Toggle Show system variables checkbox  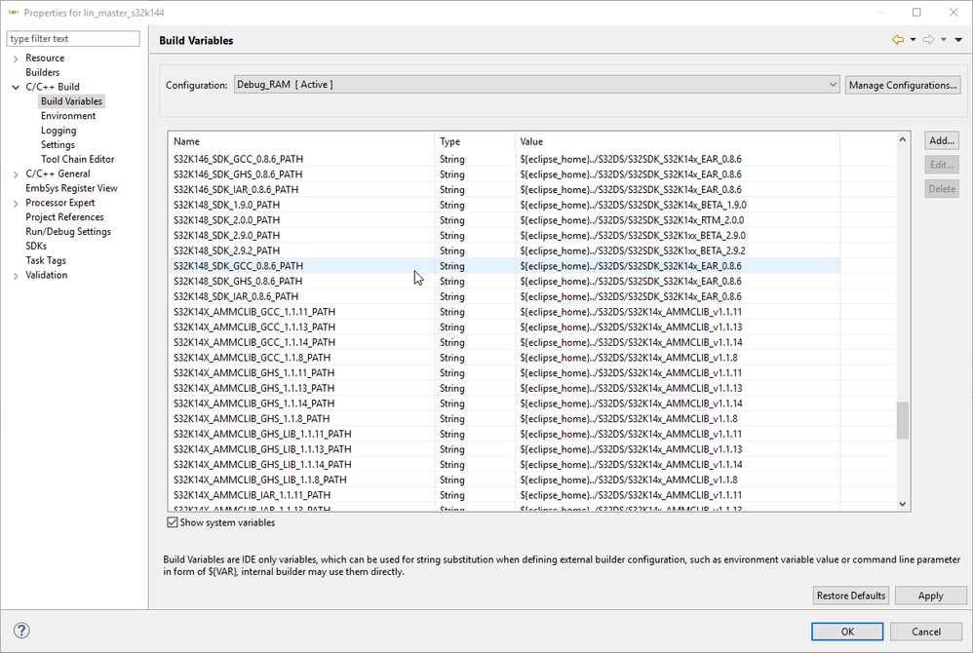(173, 522)
